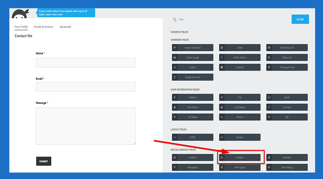Add the Multi-Select field
Image resolution: width=323 pixels, height=179 pixels.
coord(239,58)
